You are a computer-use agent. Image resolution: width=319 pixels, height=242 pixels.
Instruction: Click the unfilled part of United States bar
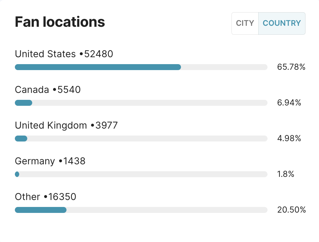click(x=224, y=67)
